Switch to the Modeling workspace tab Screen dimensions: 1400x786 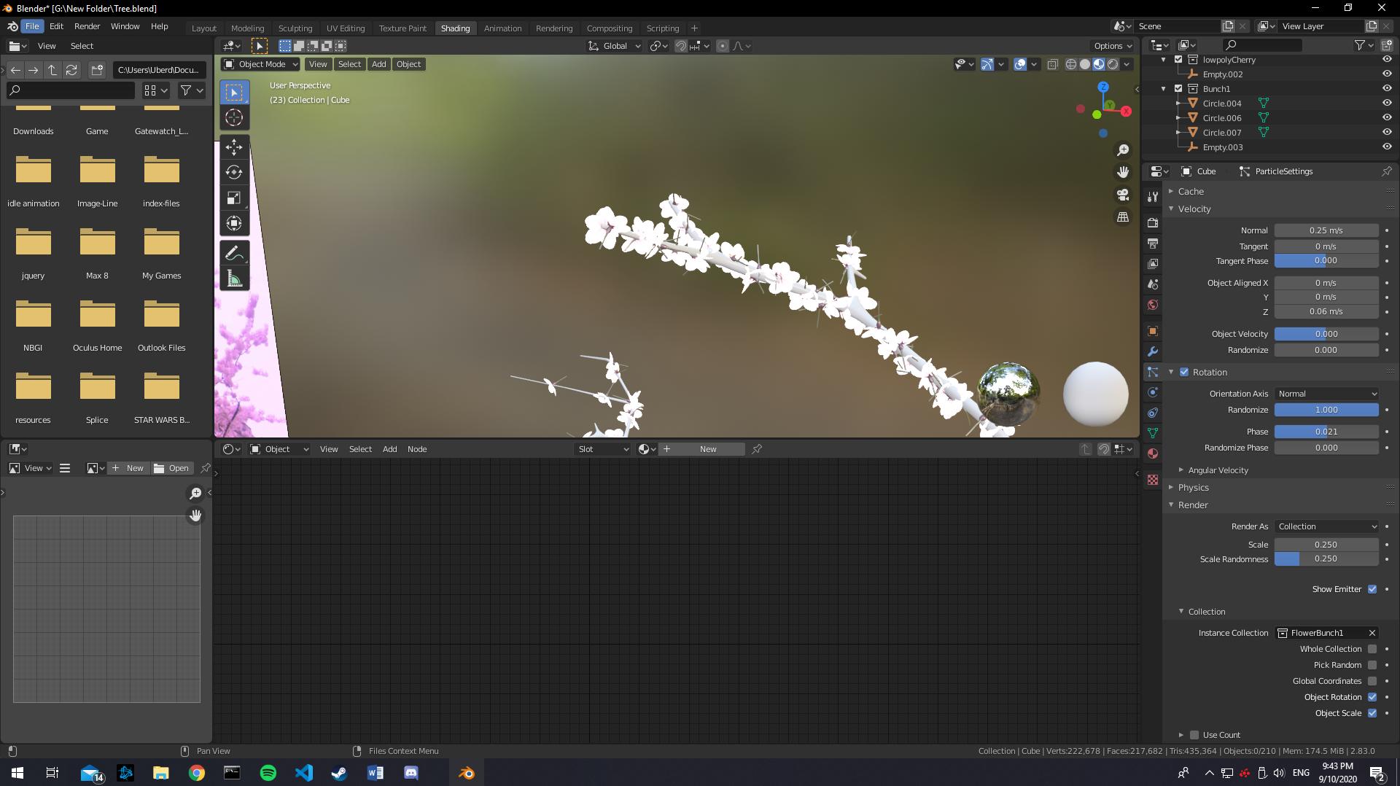[x=247, y=28]
